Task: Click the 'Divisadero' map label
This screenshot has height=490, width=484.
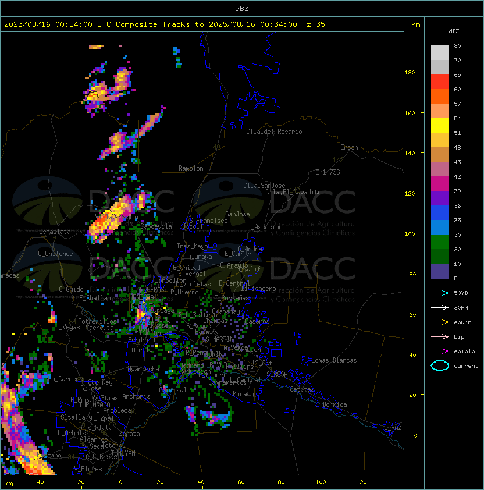Action: pos(258,289)
